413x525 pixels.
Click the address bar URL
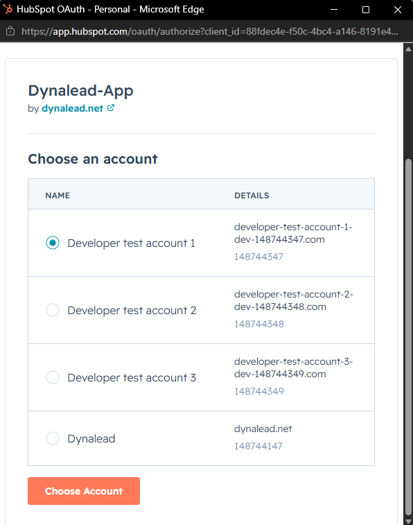point(210,31)
